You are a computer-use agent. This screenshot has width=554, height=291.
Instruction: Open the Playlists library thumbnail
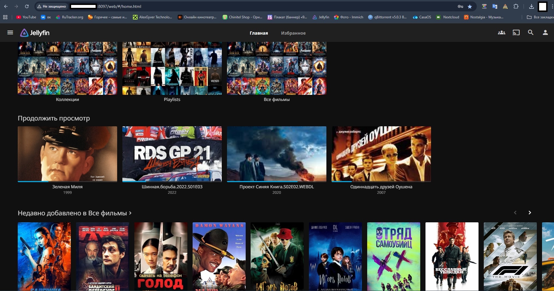(x=172, y=68)
